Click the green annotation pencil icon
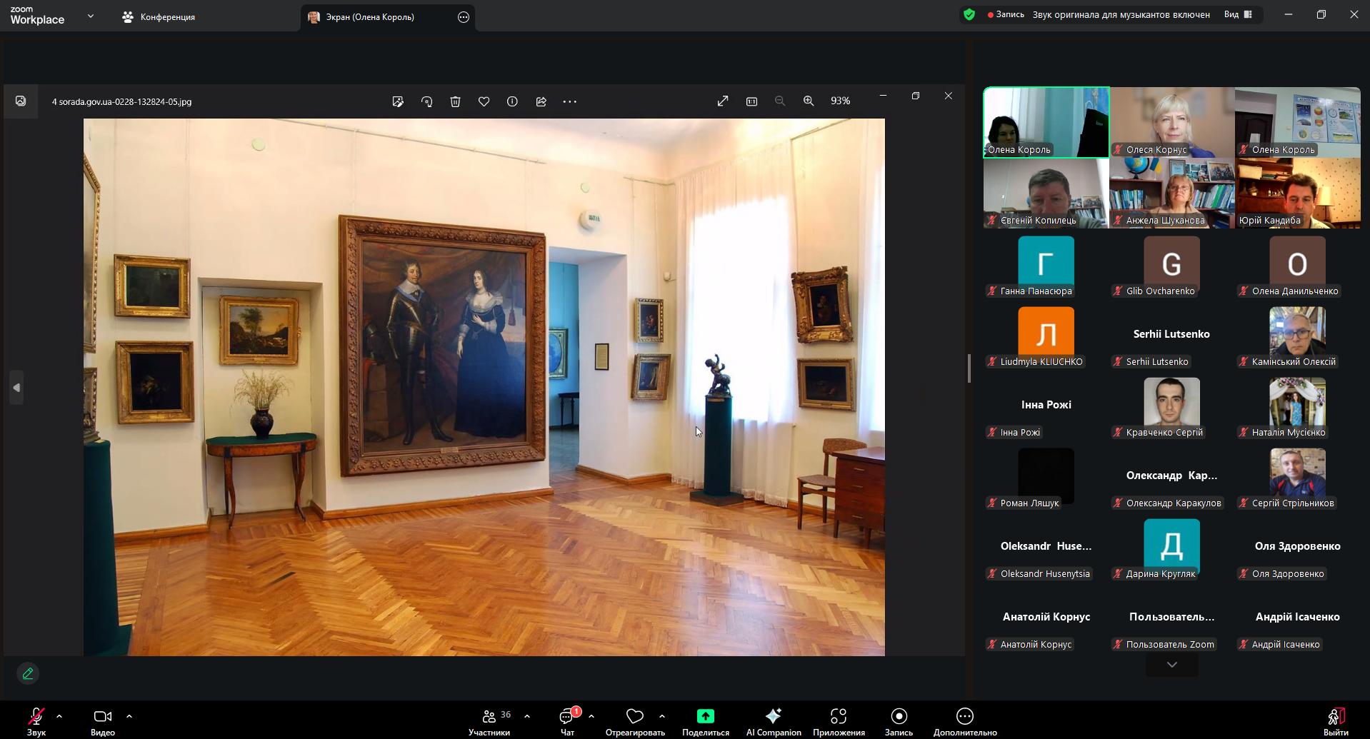Image resolution: width=1370 pixels, height=739 pixels. [x=28, y=673]
